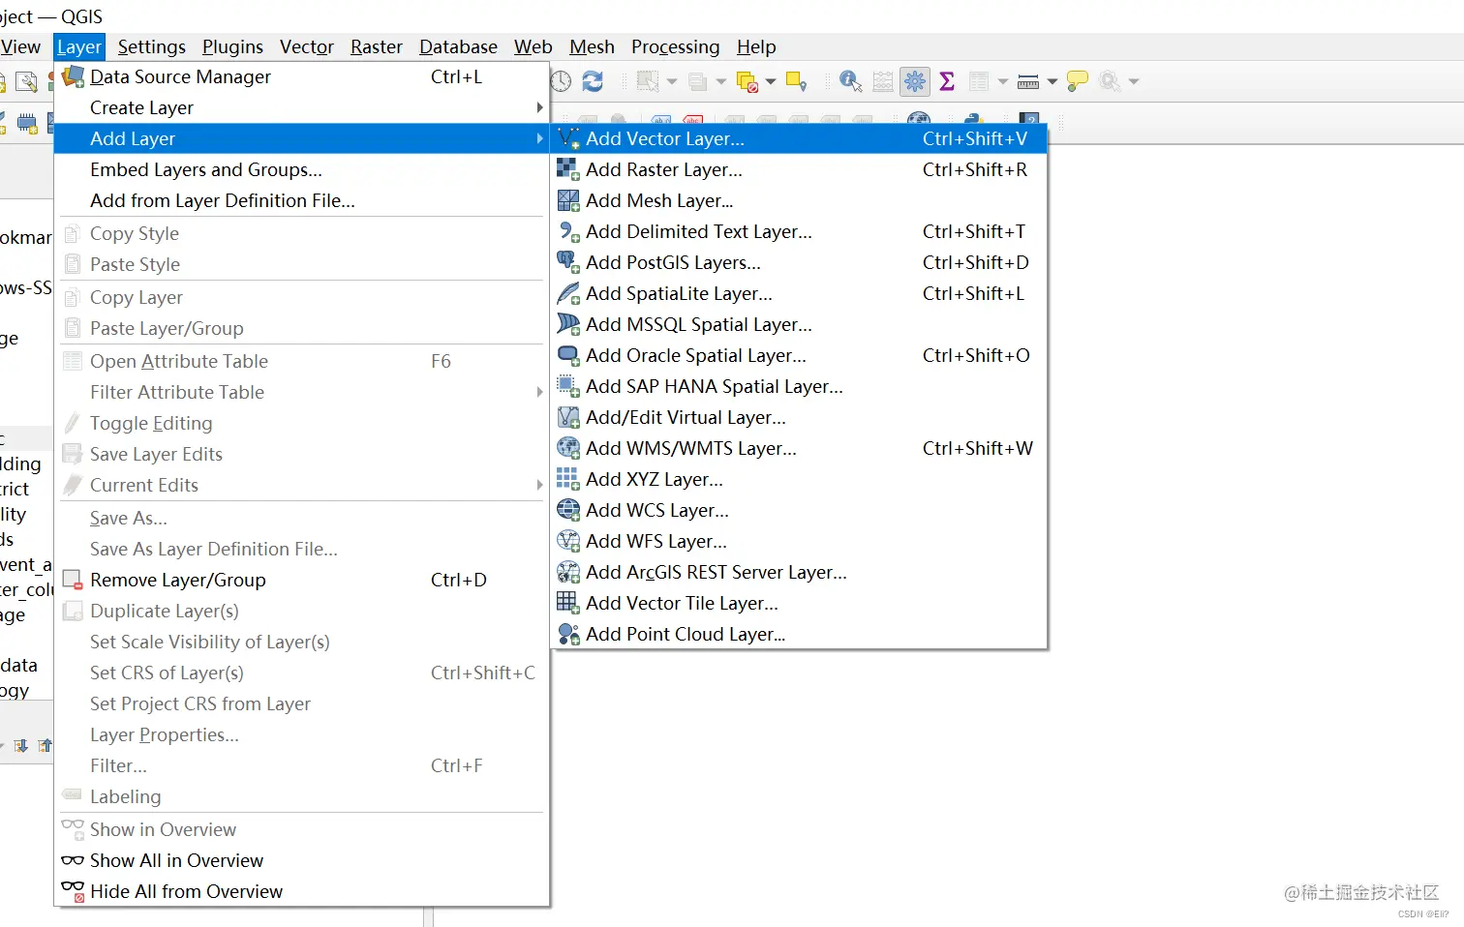The image size is (1464, 927).
Task: Select Data Source Manager entry
Action: pyautogui.click(x=301, y=76)
